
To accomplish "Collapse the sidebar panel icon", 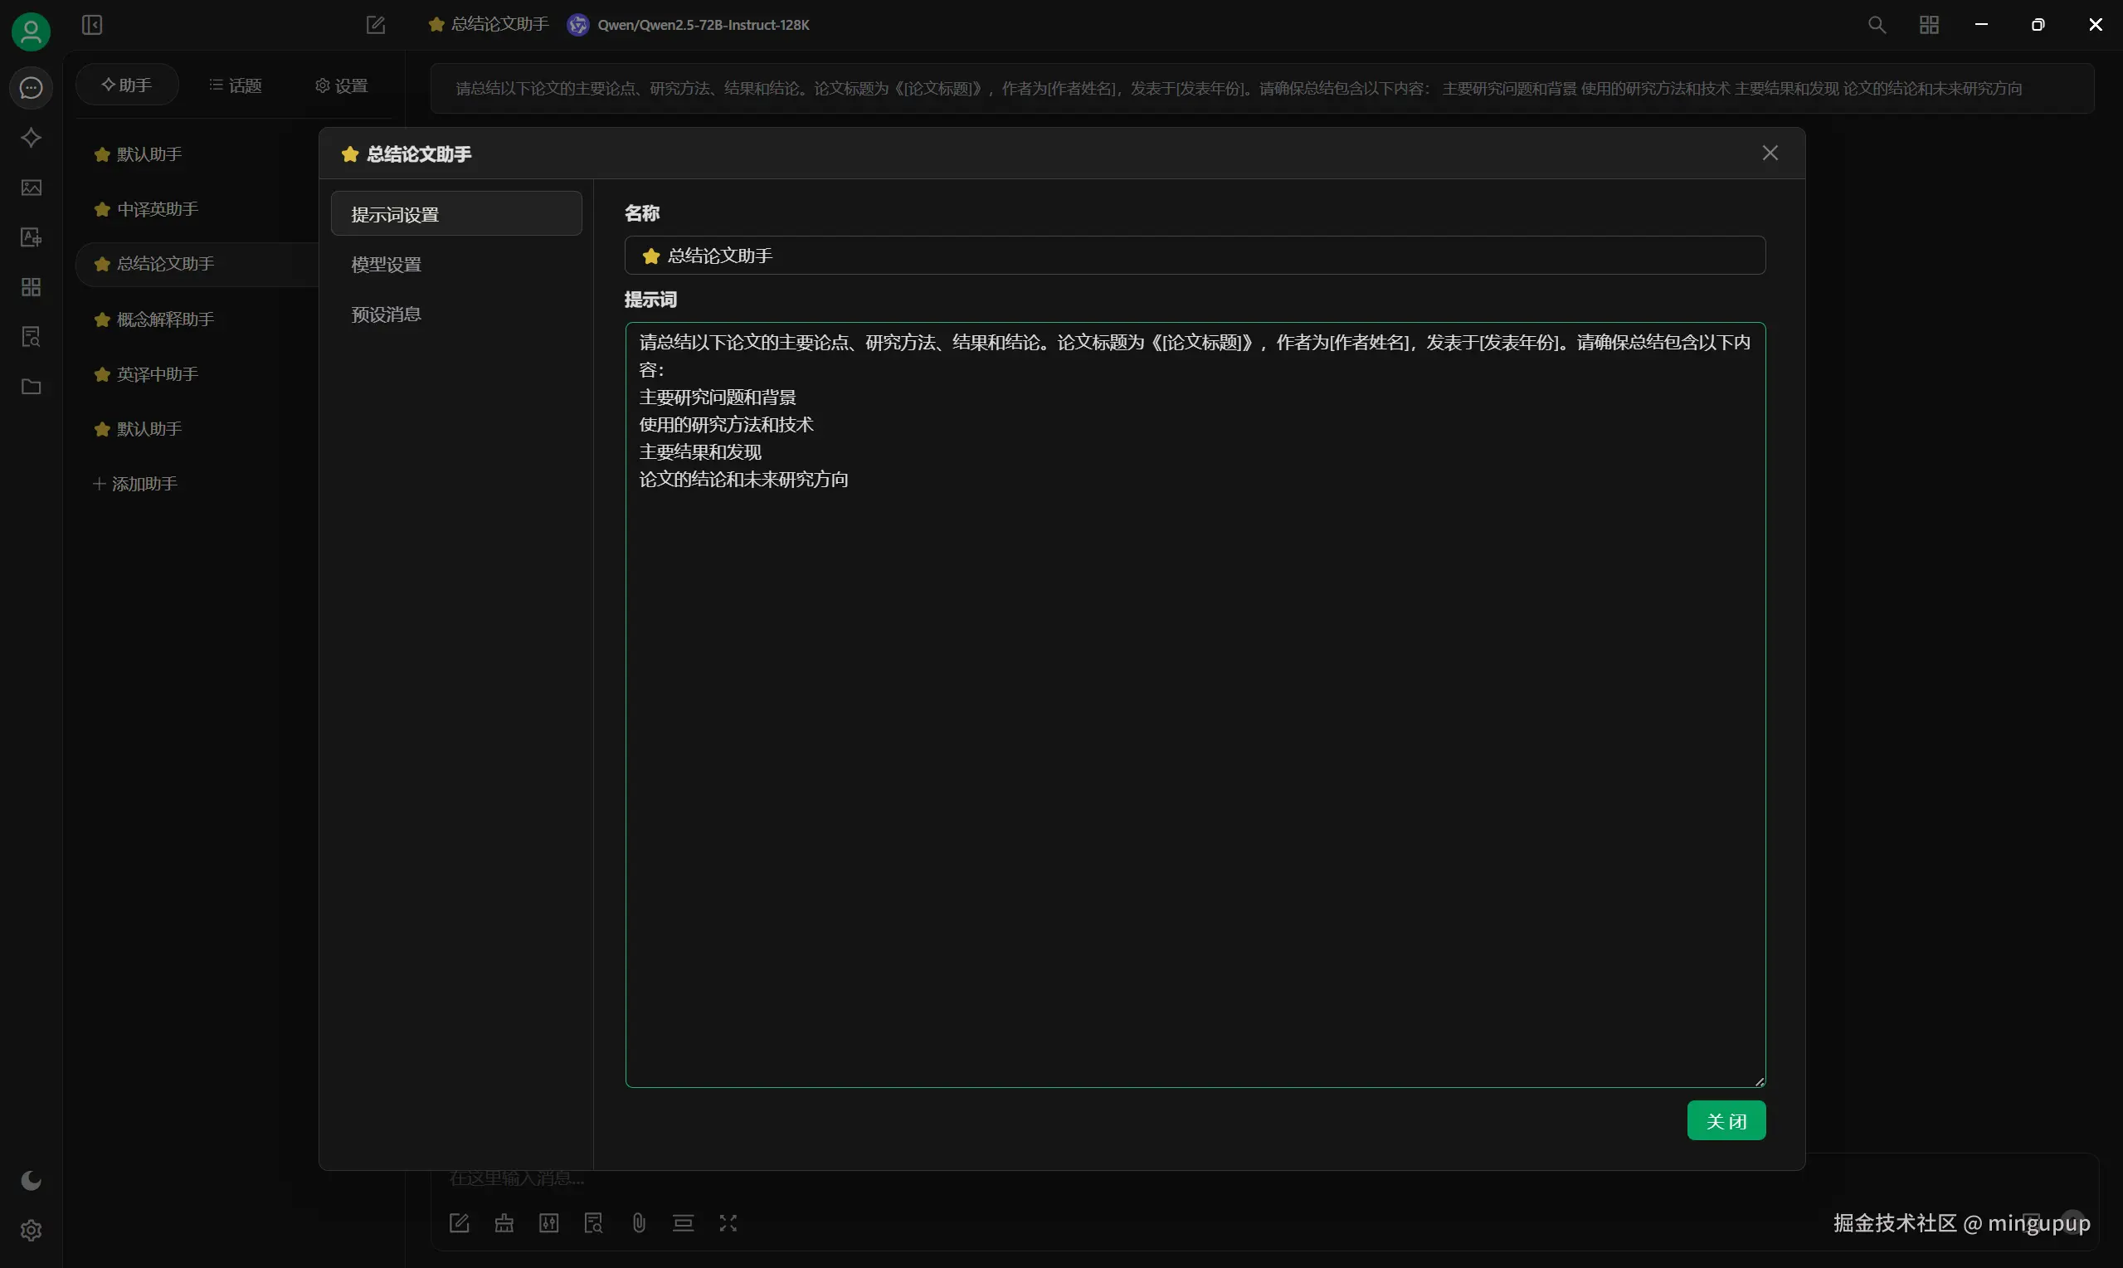I will coord(92,25).
